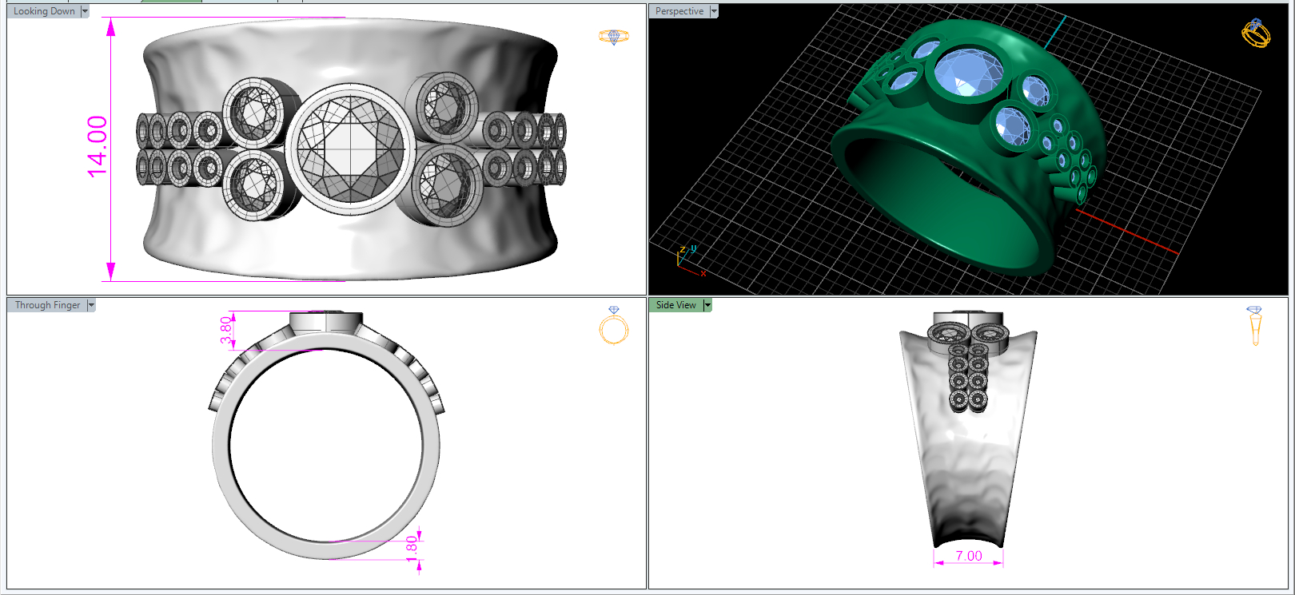Select the 1.80 dimension label
The height and width of the screenshot is (595, 1295).
(411, 549)
